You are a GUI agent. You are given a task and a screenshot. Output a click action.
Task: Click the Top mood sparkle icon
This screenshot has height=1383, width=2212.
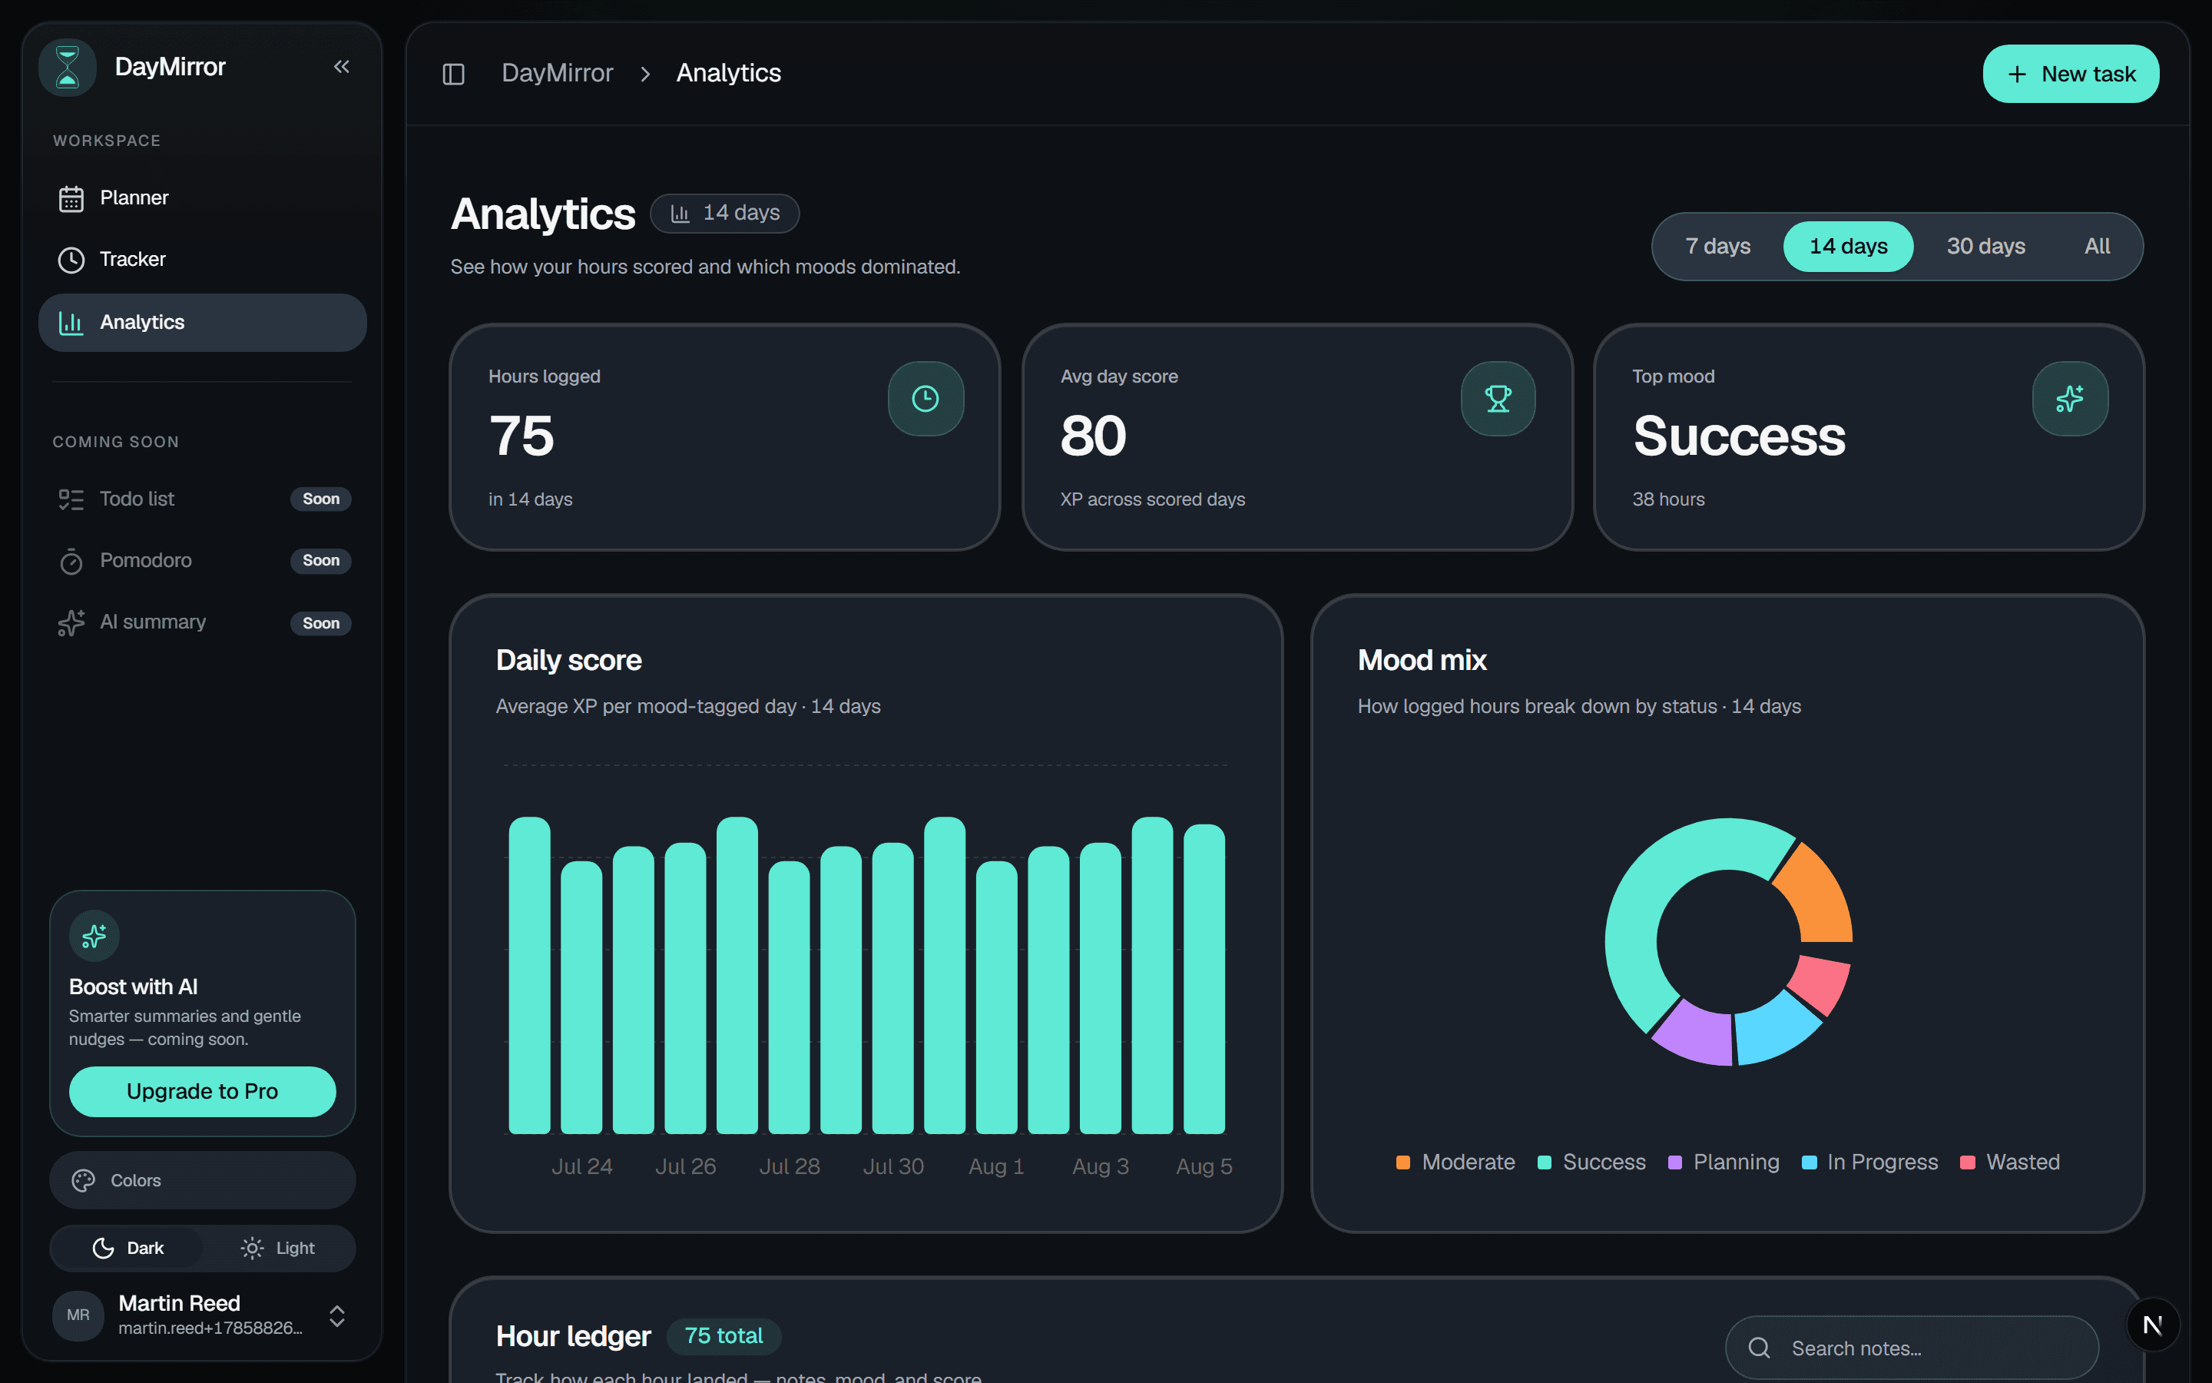coord(2069,399)
